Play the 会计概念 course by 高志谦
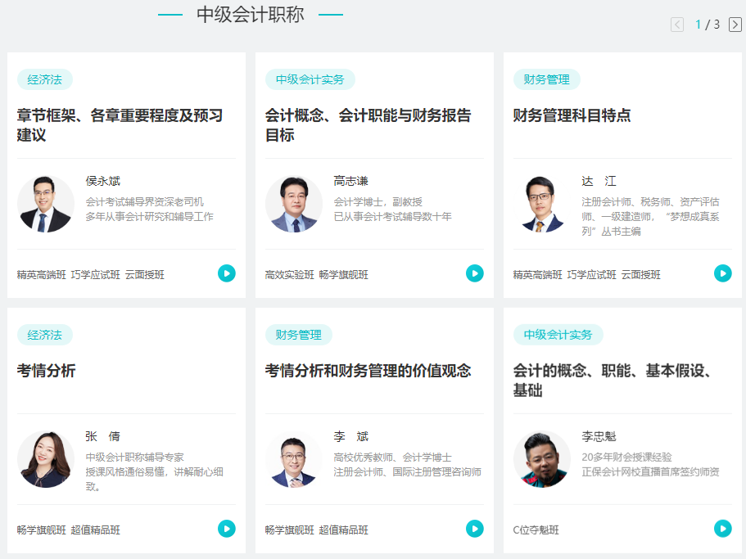This screenshot has width=746, height=559. click(475, 273)
